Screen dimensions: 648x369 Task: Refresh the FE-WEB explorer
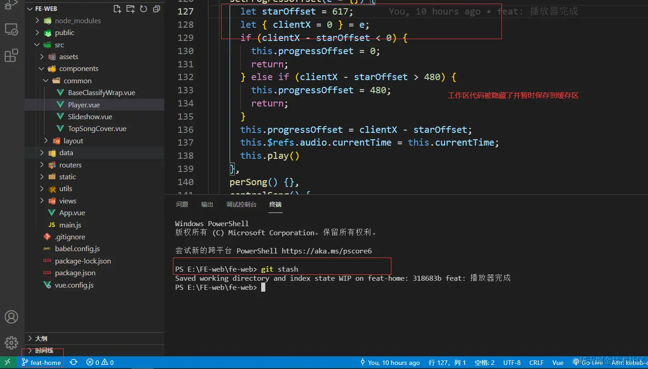click(x=143, y=9)
